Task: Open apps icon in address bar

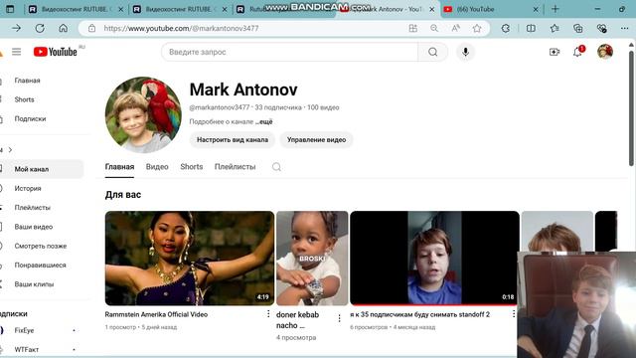Action: tap(413, 29)
